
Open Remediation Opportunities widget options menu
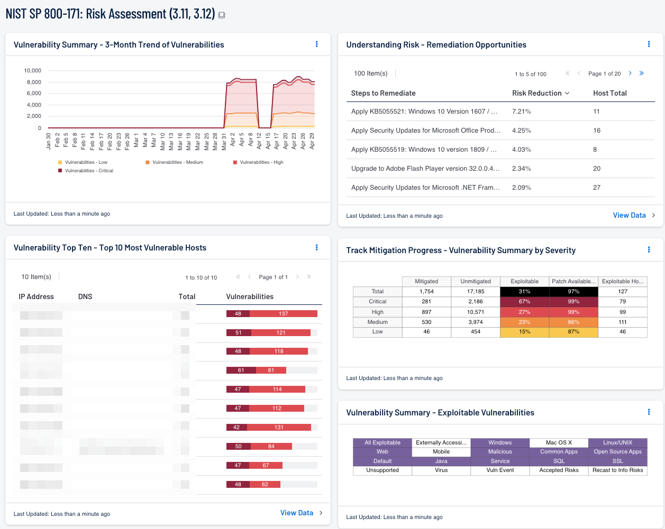click(649, 44)
